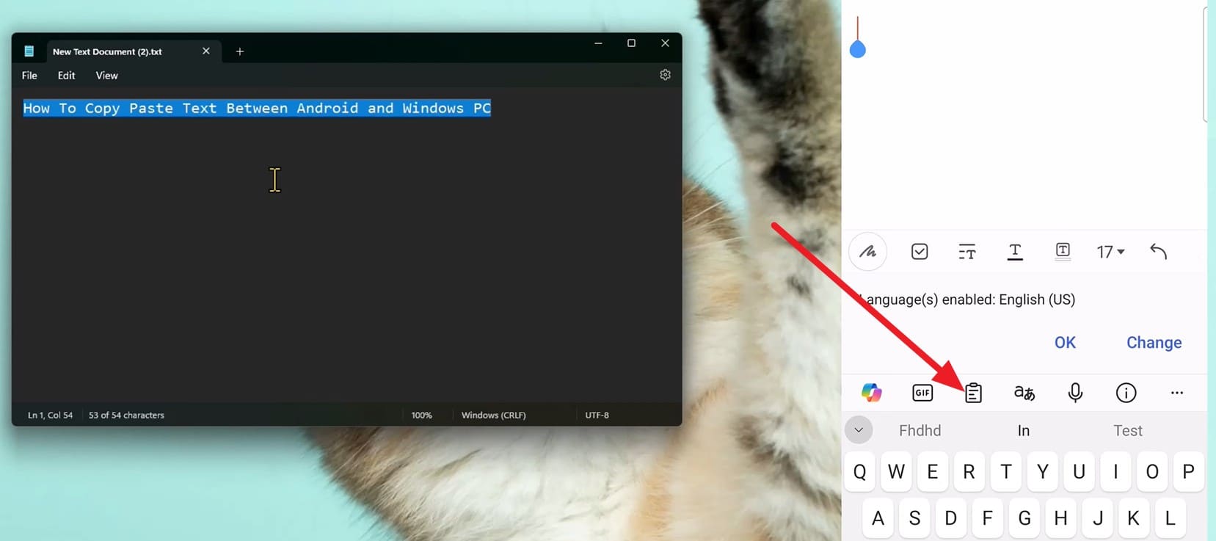
Task: Open the View menu in Notepad
Action: tap(106, 76)
